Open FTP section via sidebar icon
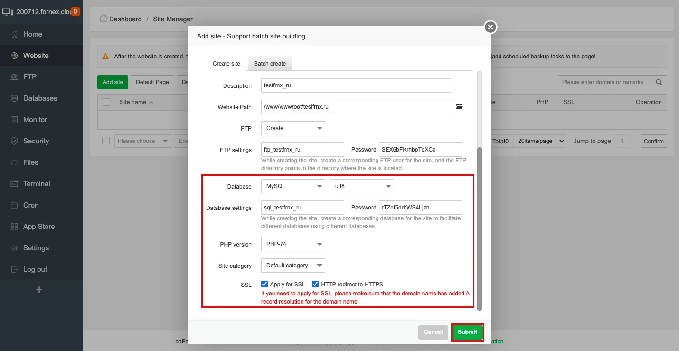The height and width of the screenshot is (351, 679). click(x=14, y=77)
